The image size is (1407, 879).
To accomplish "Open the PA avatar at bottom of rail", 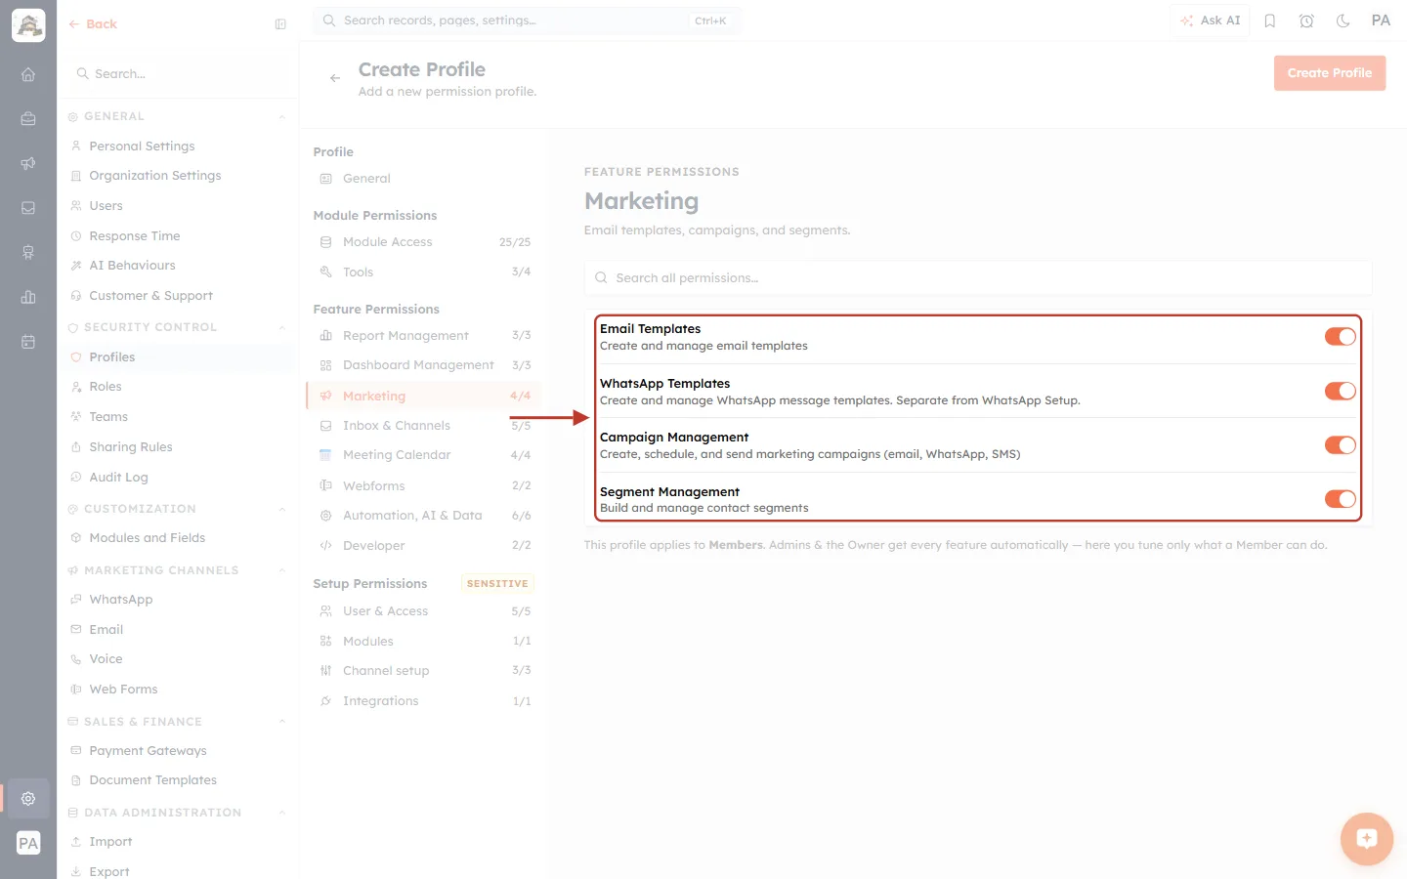I will click(x=28, y=843).
